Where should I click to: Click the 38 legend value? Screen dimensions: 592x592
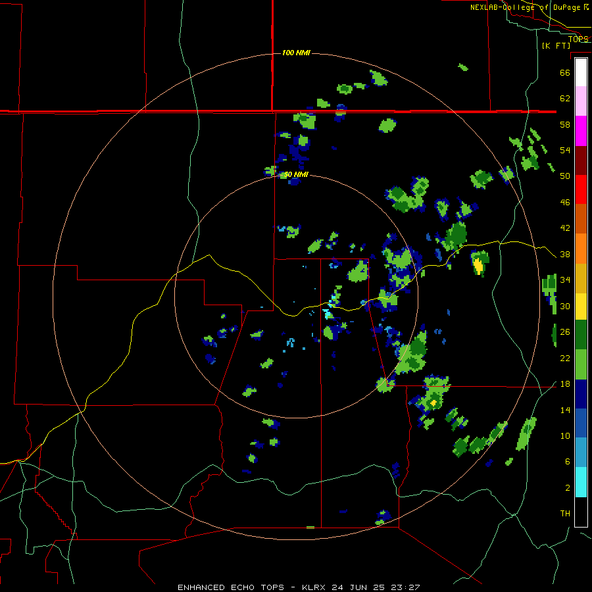(565, 255)
